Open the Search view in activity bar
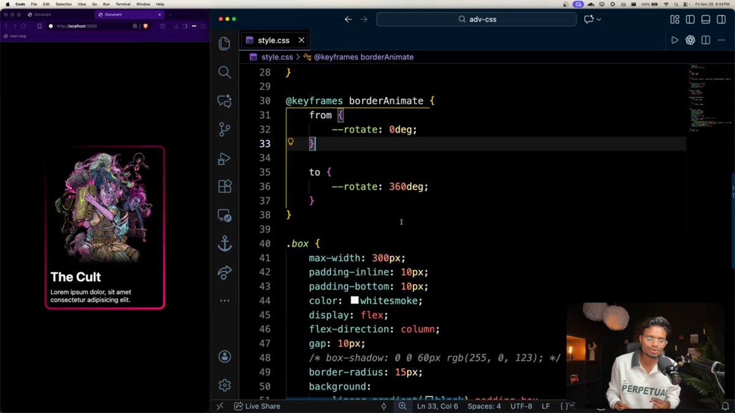735x413 pixels. [225, 72]
